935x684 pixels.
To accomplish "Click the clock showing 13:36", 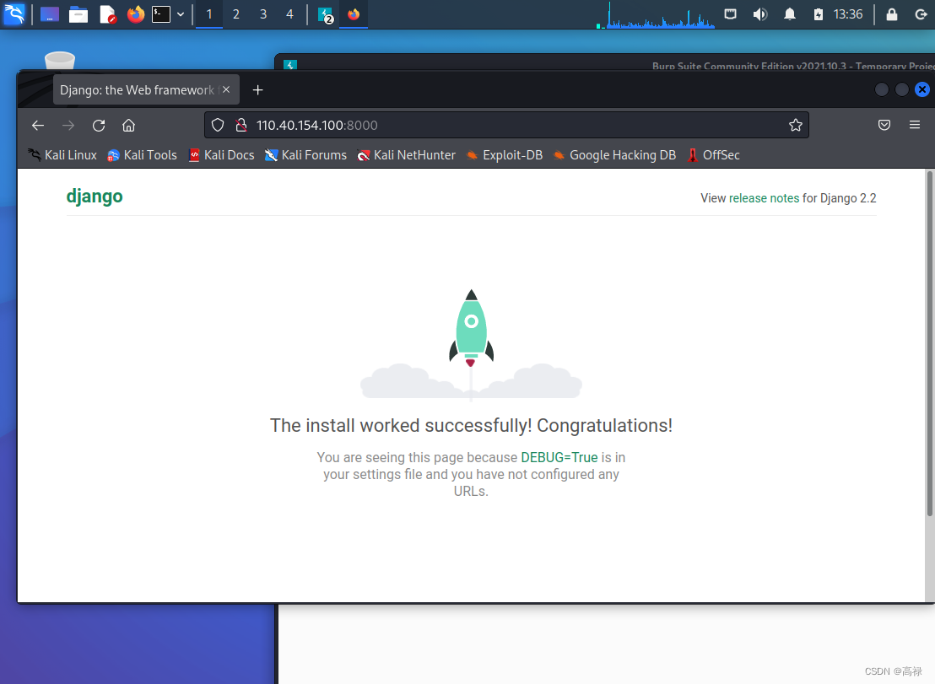I will coord(848,14).
